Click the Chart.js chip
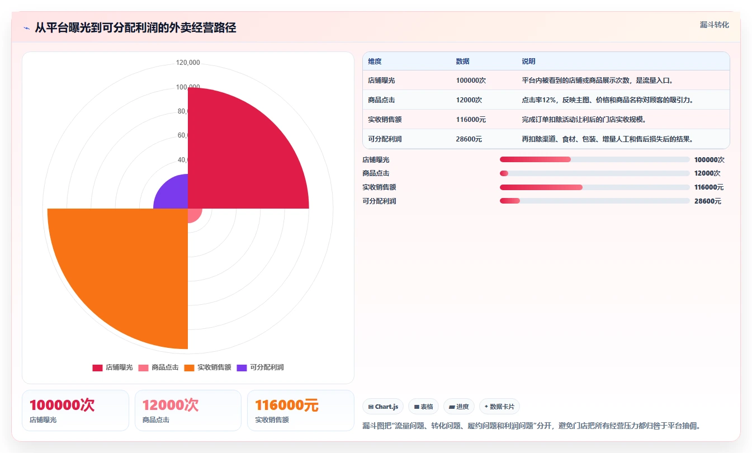The width and height of the screenshot is (752, 453). click(383, 407)
